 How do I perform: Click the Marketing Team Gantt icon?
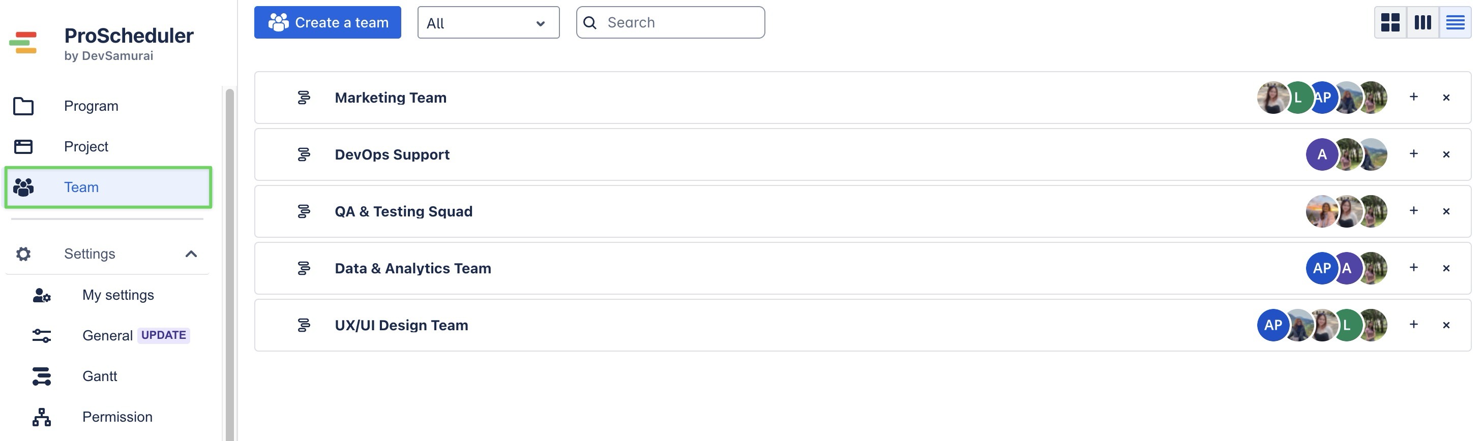(304, 98)
